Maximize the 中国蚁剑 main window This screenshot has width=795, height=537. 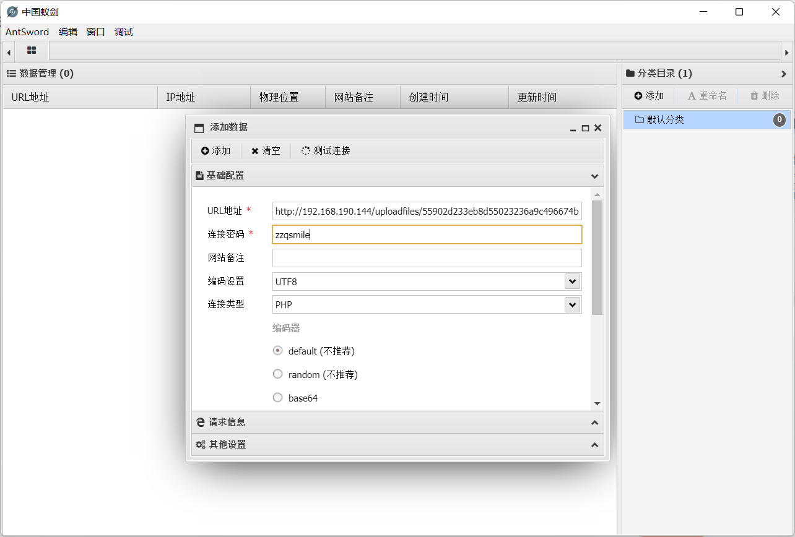[x=739, y=12]
